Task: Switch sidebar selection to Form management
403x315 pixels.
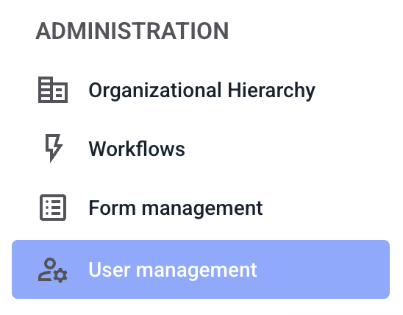Action: (x=201, y=208)
